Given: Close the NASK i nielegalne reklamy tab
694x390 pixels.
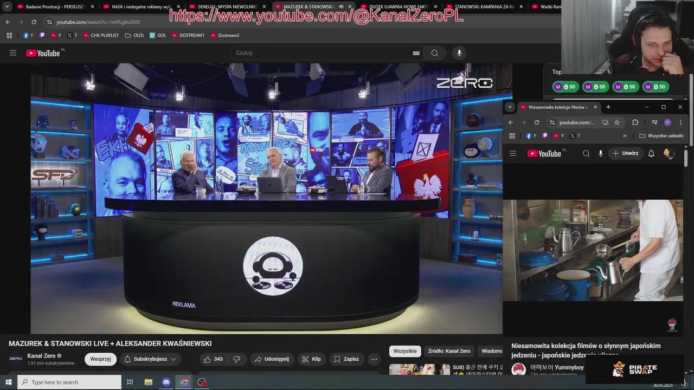Looking at the screenshot, I should pyautogui.click(x=178, y=6).
